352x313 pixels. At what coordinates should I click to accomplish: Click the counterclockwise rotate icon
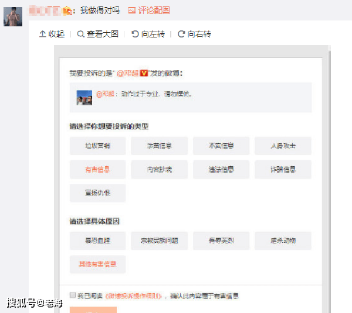coord(135,34)
